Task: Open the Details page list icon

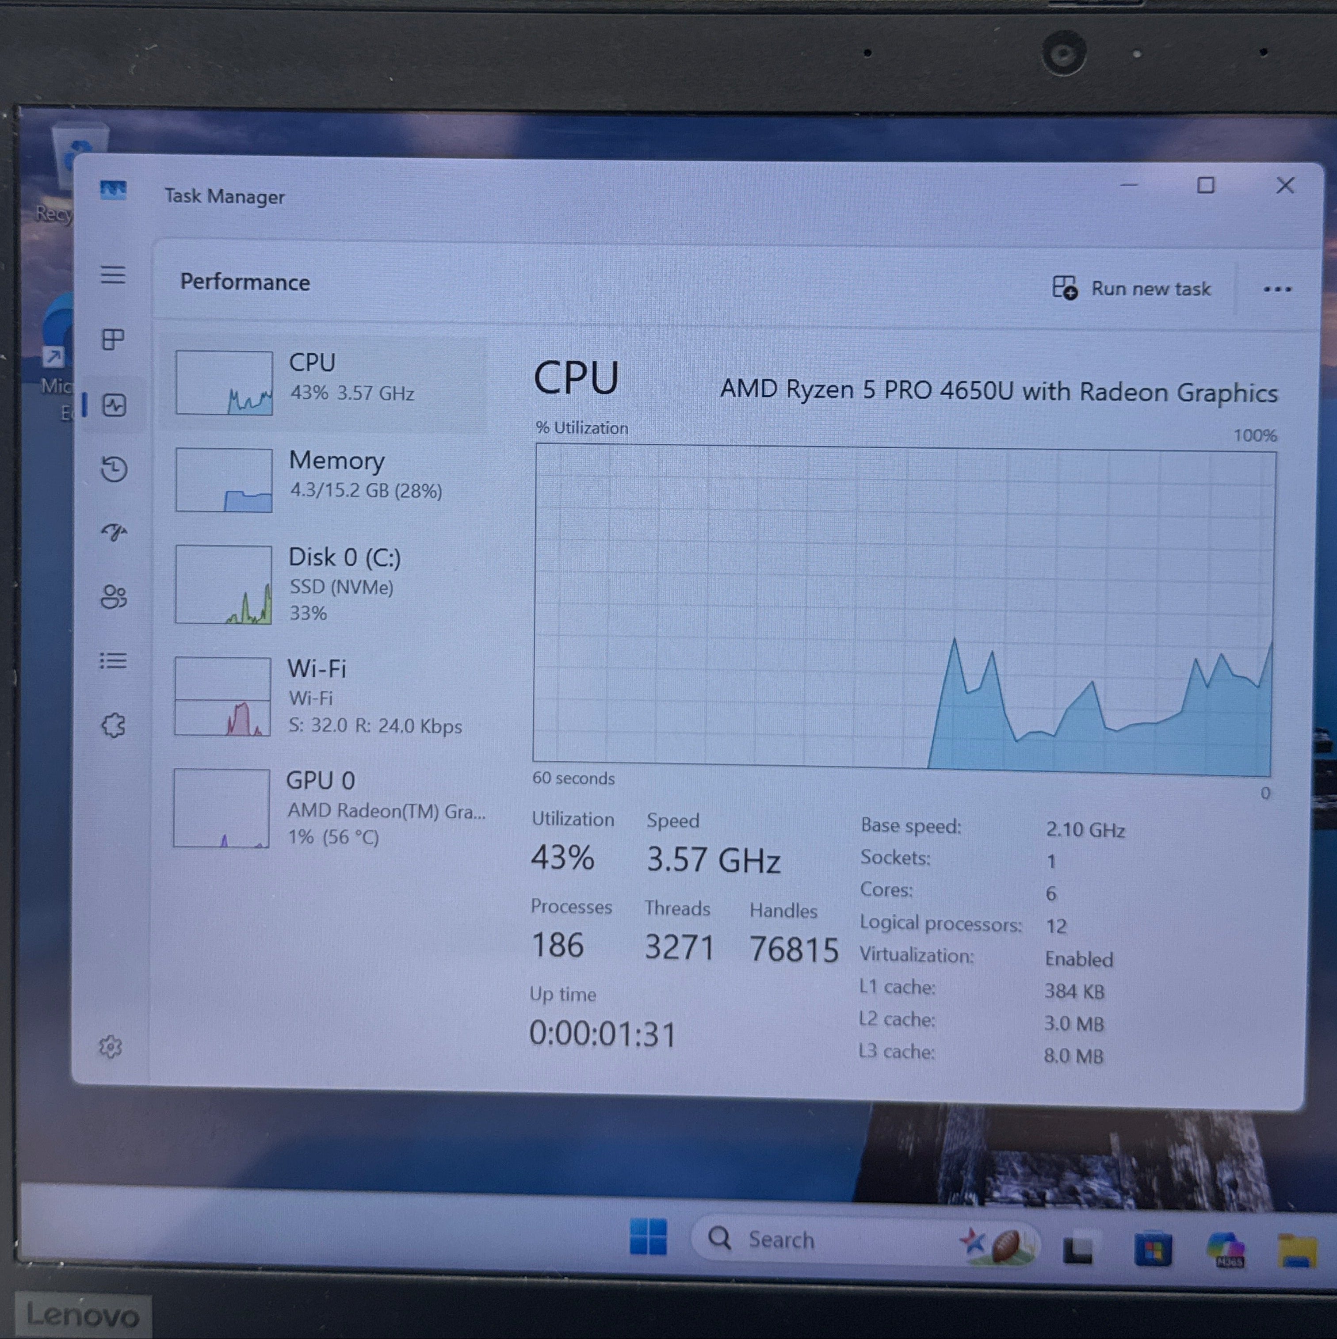Action: [113, 660]
